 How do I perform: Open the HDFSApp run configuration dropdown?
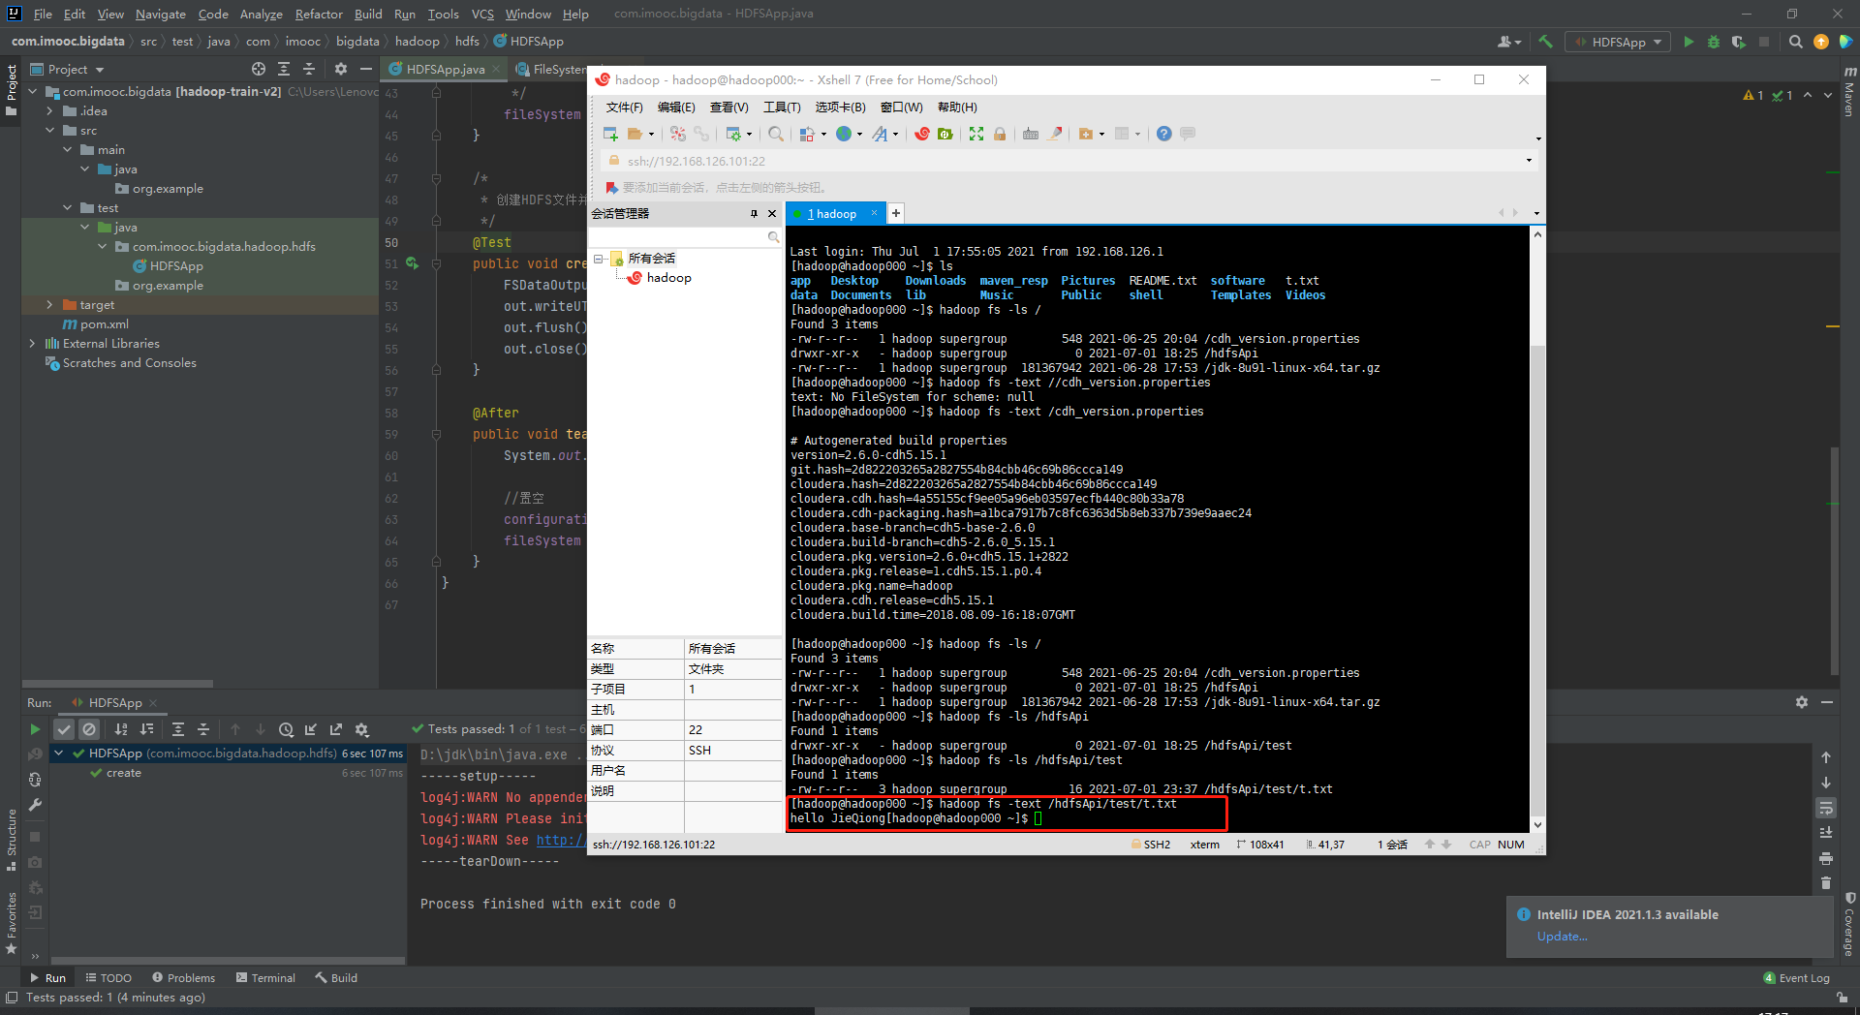(1618, 42)
